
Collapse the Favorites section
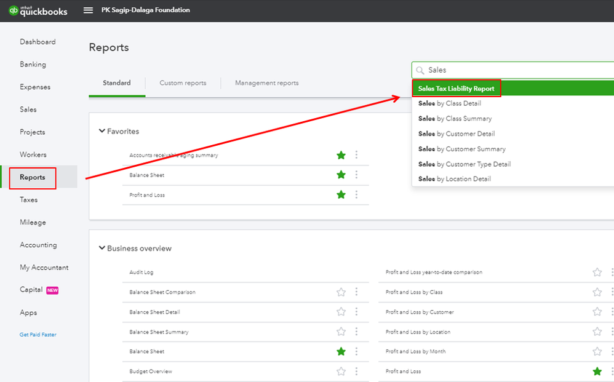point(102,131)
